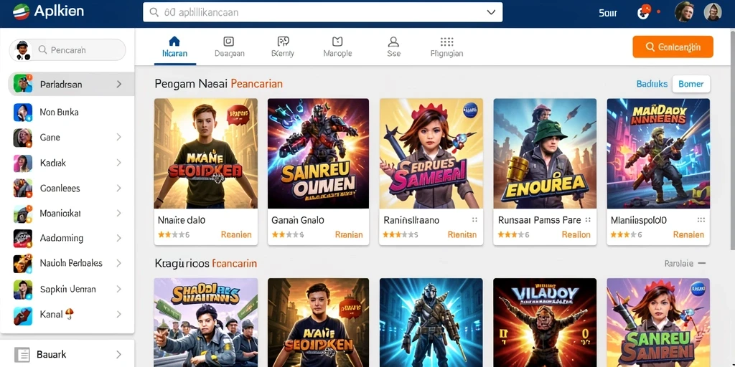
Task: Click Reanlen link on Nnaire dalo card
Action: [236, 234]
